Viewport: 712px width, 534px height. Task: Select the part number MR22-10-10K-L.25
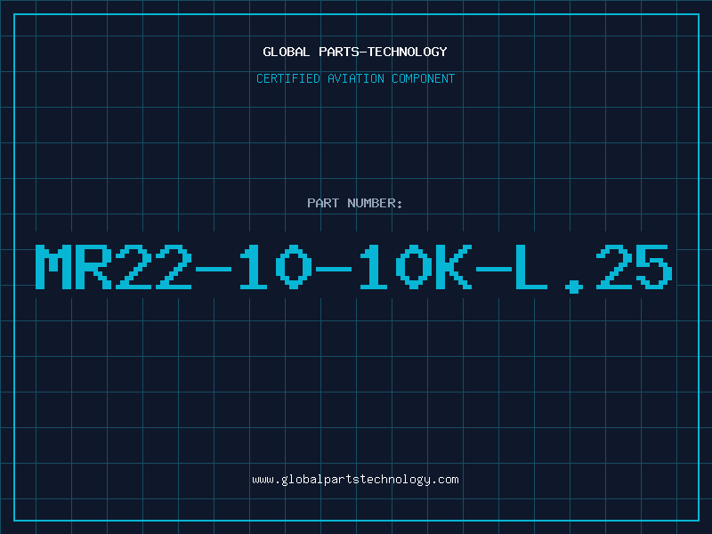coord(353,268)
